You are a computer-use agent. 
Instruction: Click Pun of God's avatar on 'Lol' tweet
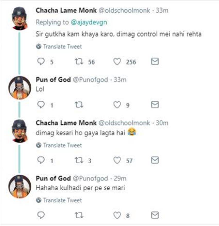(20, 88)
